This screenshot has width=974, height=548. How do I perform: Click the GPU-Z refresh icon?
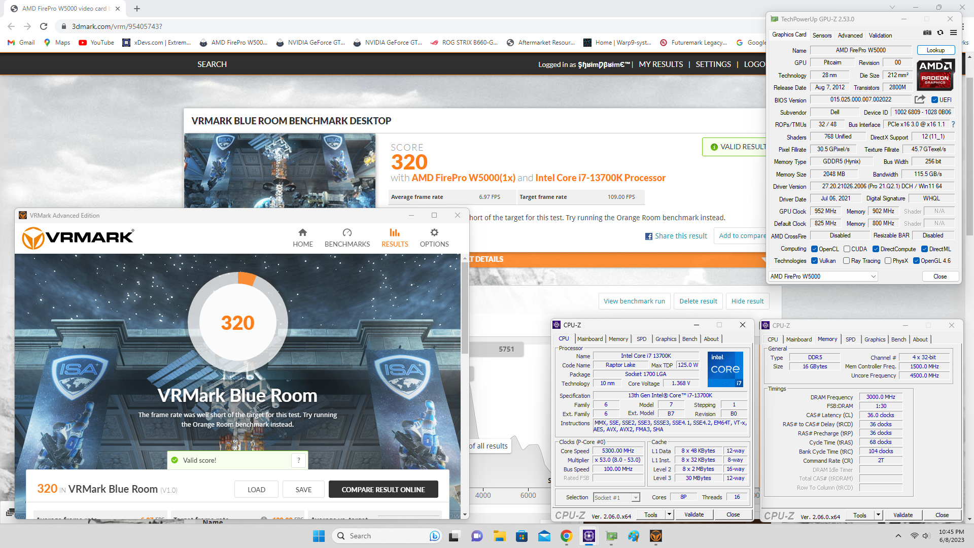[x=940, y=32]
